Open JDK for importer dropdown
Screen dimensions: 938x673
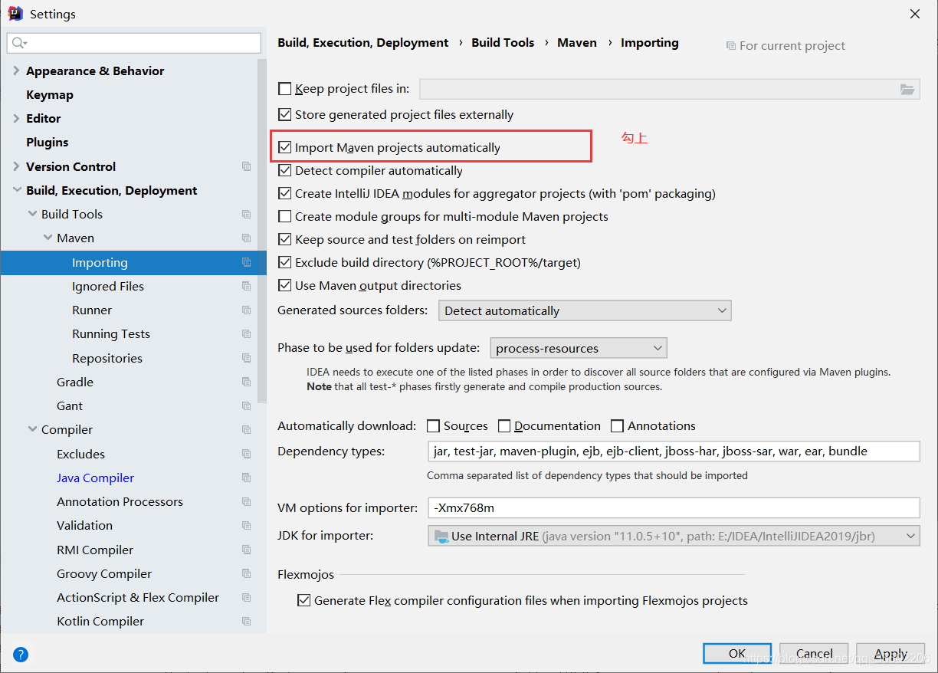[674, 536]
